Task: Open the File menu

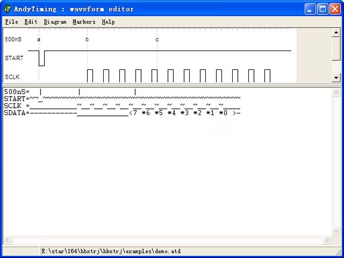Action: point(11,22)
